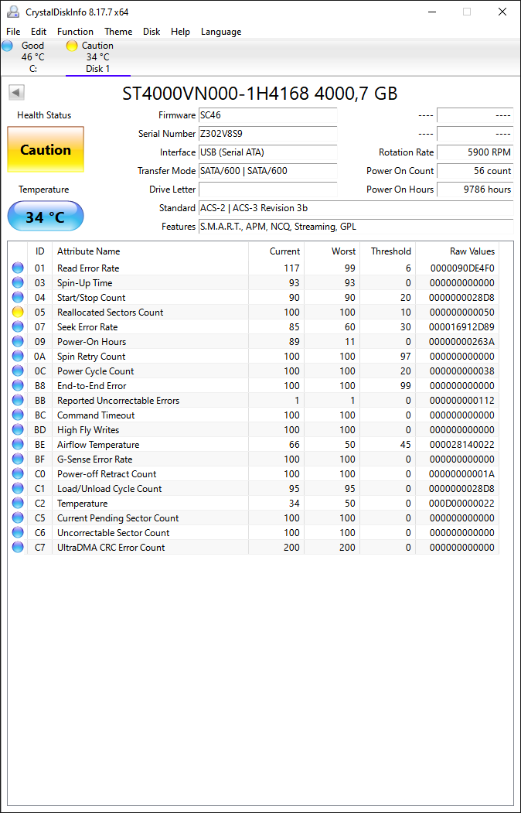Open the Function menu
521x813 pixels.
(x=75, y=32)
